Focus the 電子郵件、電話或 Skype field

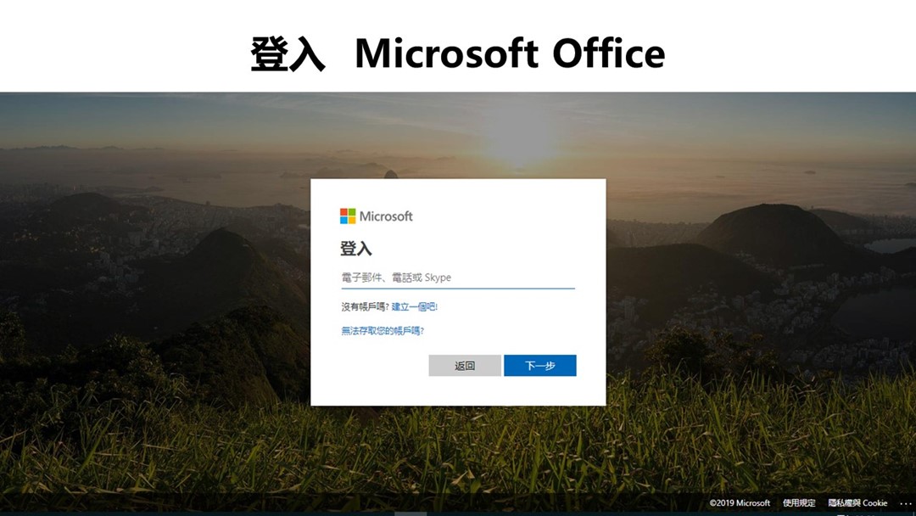pyautogui.click(x=458, y=278)
